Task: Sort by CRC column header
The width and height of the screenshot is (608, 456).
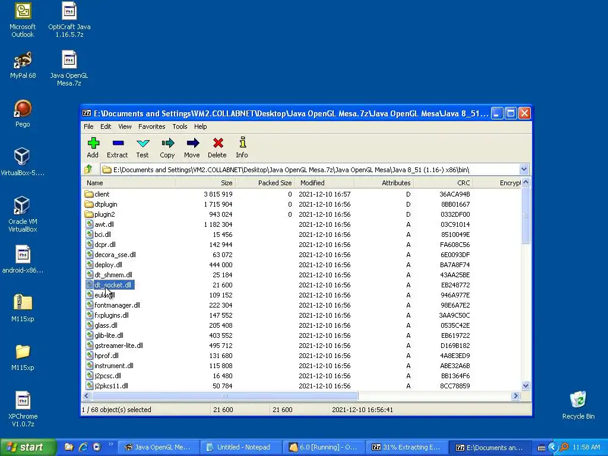Action: (x=443, y=183)
